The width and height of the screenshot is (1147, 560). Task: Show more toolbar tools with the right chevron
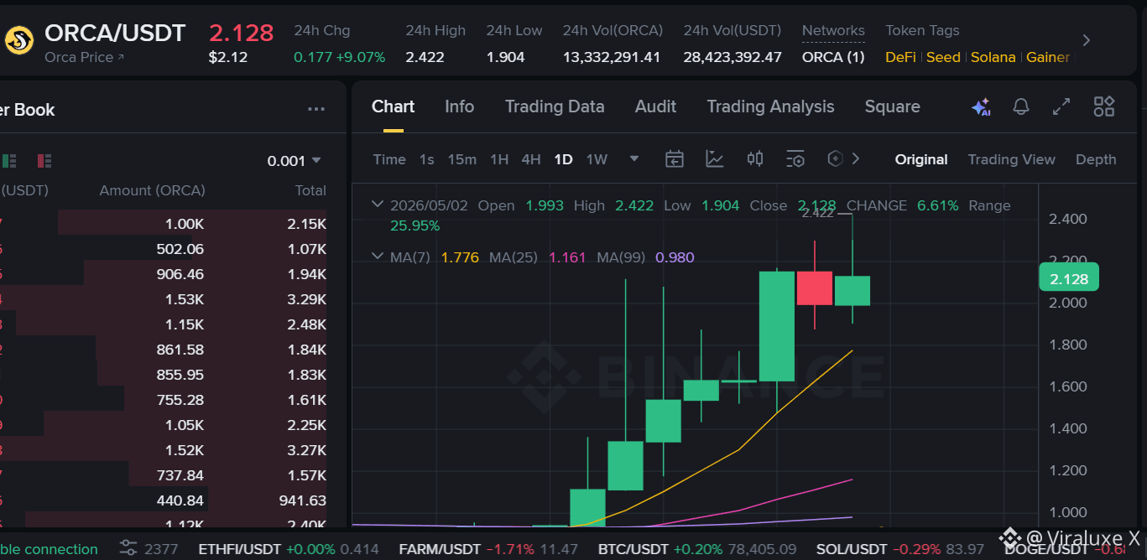pos(856,159)
